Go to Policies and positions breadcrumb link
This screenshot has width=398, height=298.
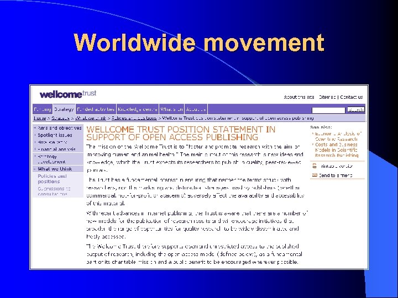click(134, 118)
